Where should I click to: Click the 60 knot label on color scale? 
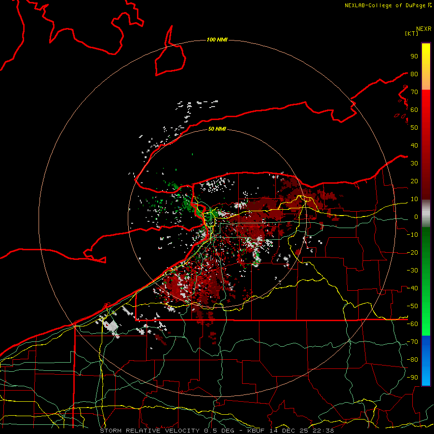tap(414, 110)
